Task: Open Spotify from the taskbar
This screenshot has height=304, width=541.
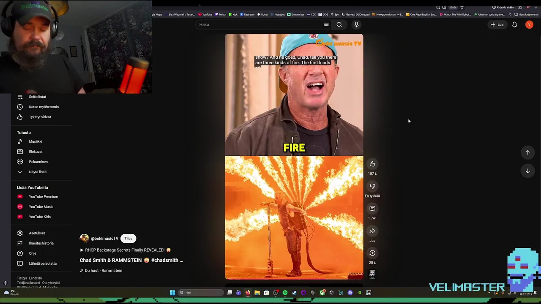Action: (285, 293)
